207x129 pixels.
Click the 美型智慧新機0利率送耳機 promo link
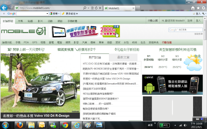click(178, 50)
